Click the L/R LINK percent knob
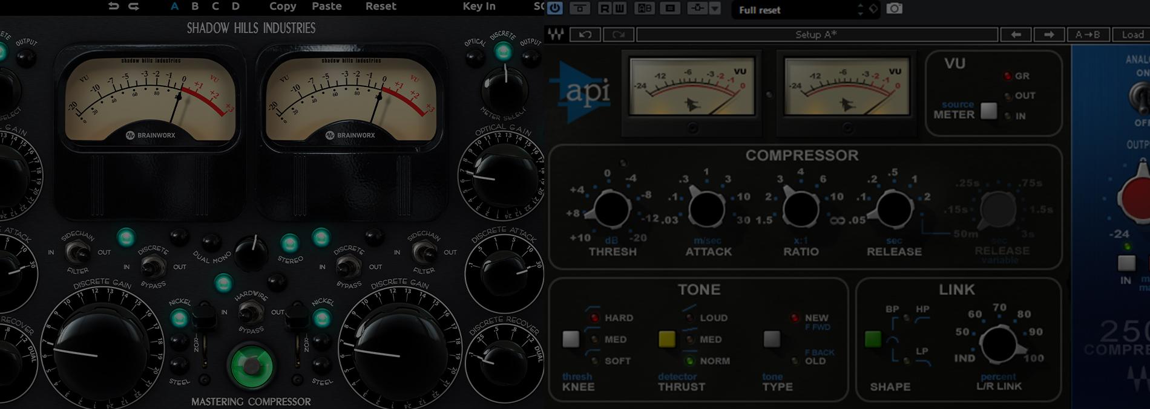The image size is (1150, 409). coord(999,344)
